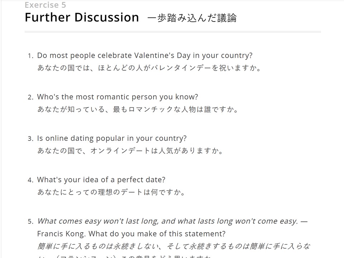Click question 4 about a perfect date
This screenshot has width=344, height=258.
click(x=101, y=180)
